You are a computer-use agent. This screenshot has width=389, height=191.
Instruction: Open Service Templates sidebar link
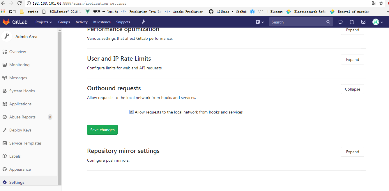coord(25,143)
